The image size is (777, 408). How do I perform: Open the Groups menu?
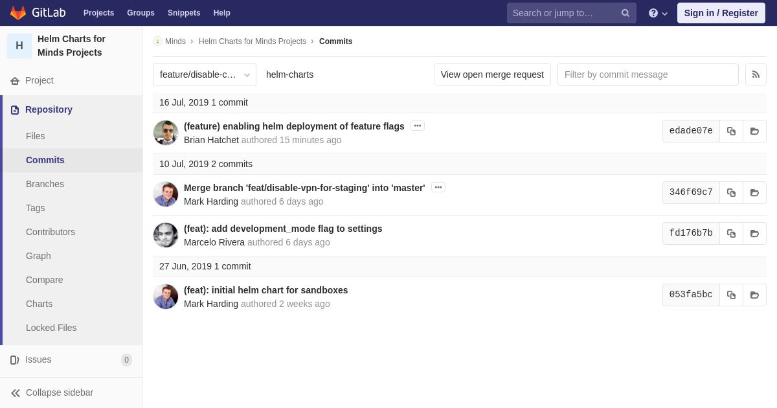(x=141, y=13)
